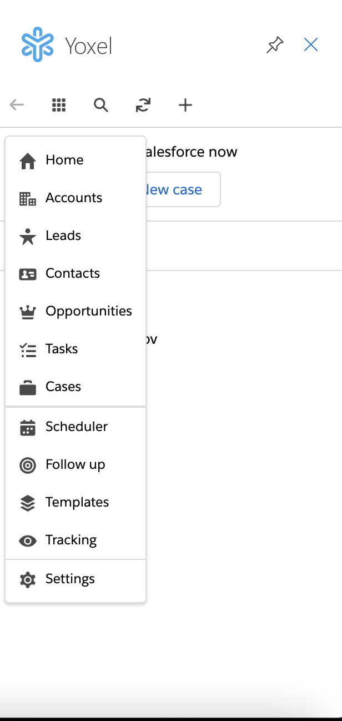Open Settings gear in the menu
Screen dimensions: 342x721
[x=28, y=579]
